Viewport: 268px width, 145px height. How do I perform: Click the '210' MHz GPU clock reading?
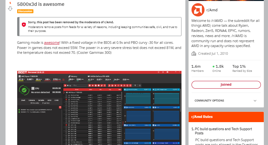124,79
